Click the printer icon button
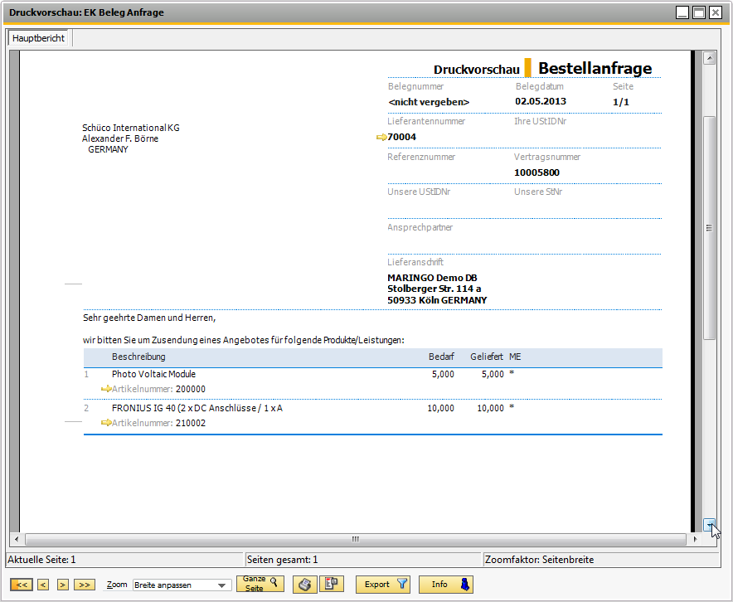The width and height of the screenshot is (733, 602). 305,585
